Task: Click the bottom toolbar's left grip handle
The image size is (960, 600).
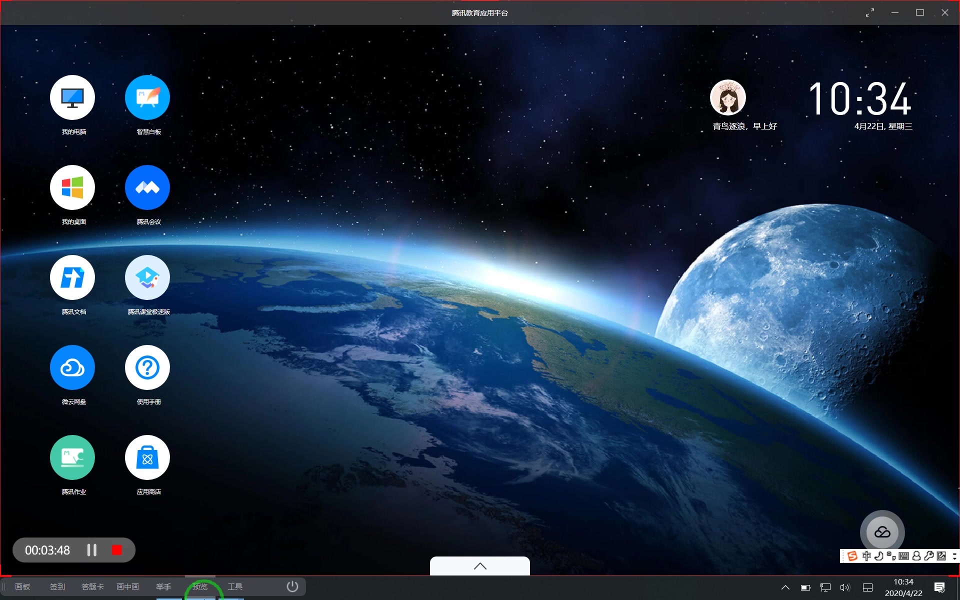Action: click(4, 586)
